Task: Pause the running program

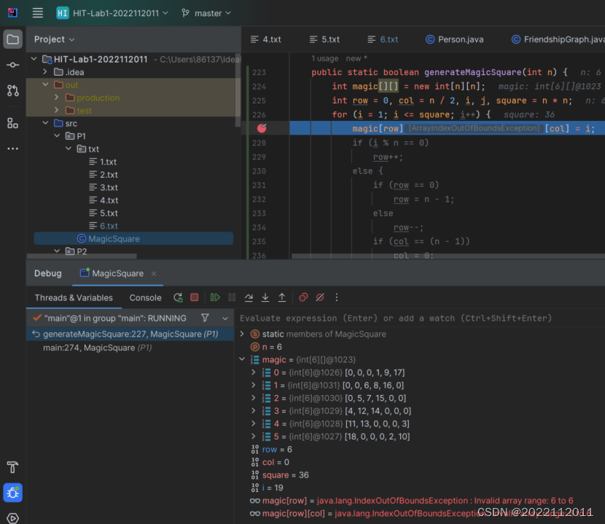Action: point(230,297)
